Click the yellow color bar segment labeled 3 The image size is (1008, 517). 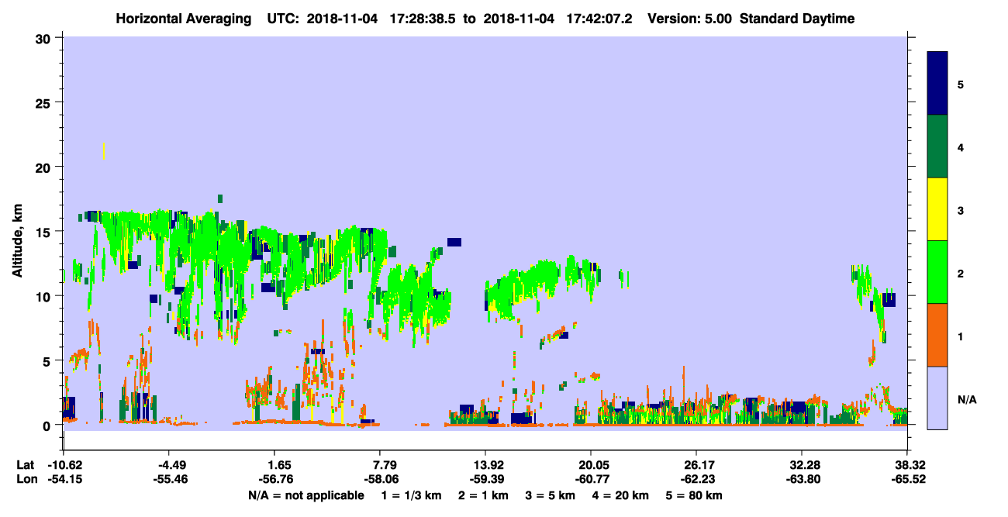pyautogui.click(x=937, y=209)
